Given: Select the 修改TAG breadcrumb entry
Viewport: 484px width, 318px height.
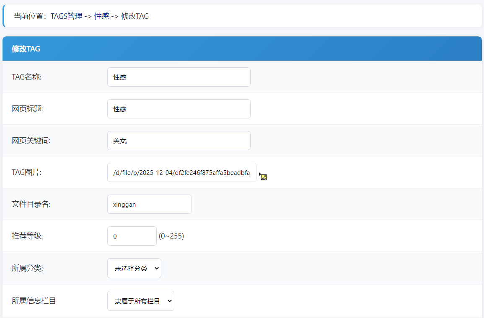Looking at the screenshot, I should pos(135,16).
